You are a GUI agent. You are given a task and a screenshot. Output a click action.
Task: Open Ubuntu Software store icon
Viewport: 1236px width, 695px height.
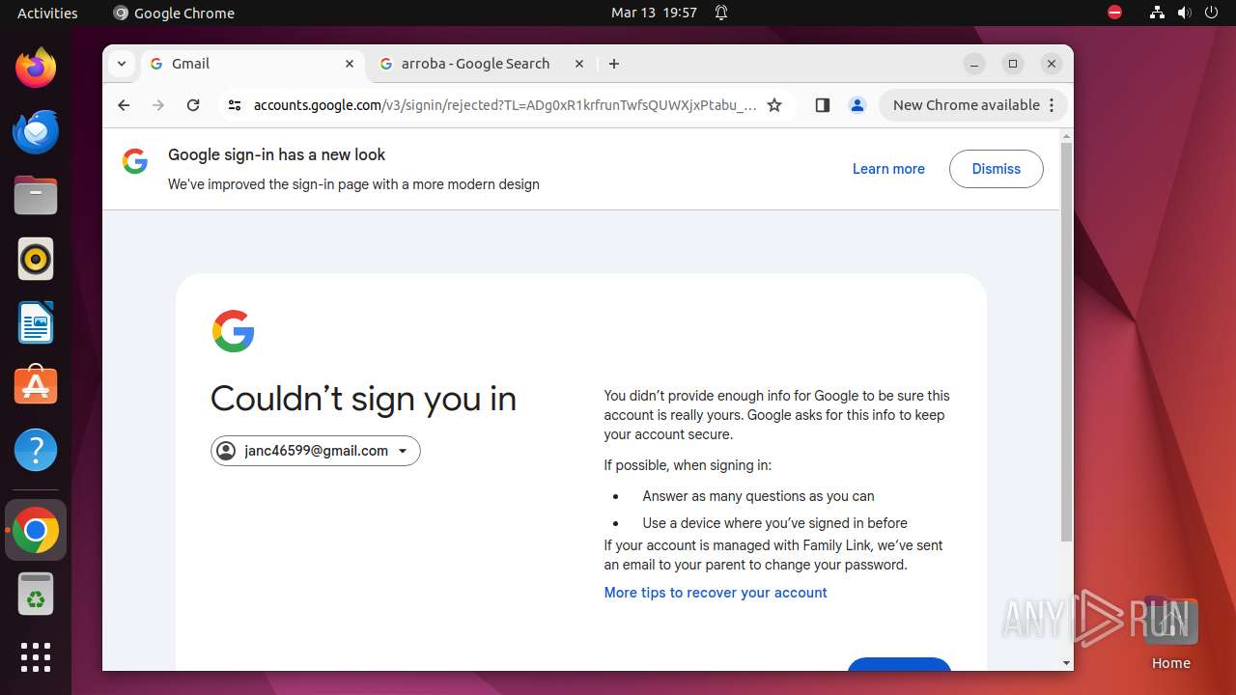point(36,386)
